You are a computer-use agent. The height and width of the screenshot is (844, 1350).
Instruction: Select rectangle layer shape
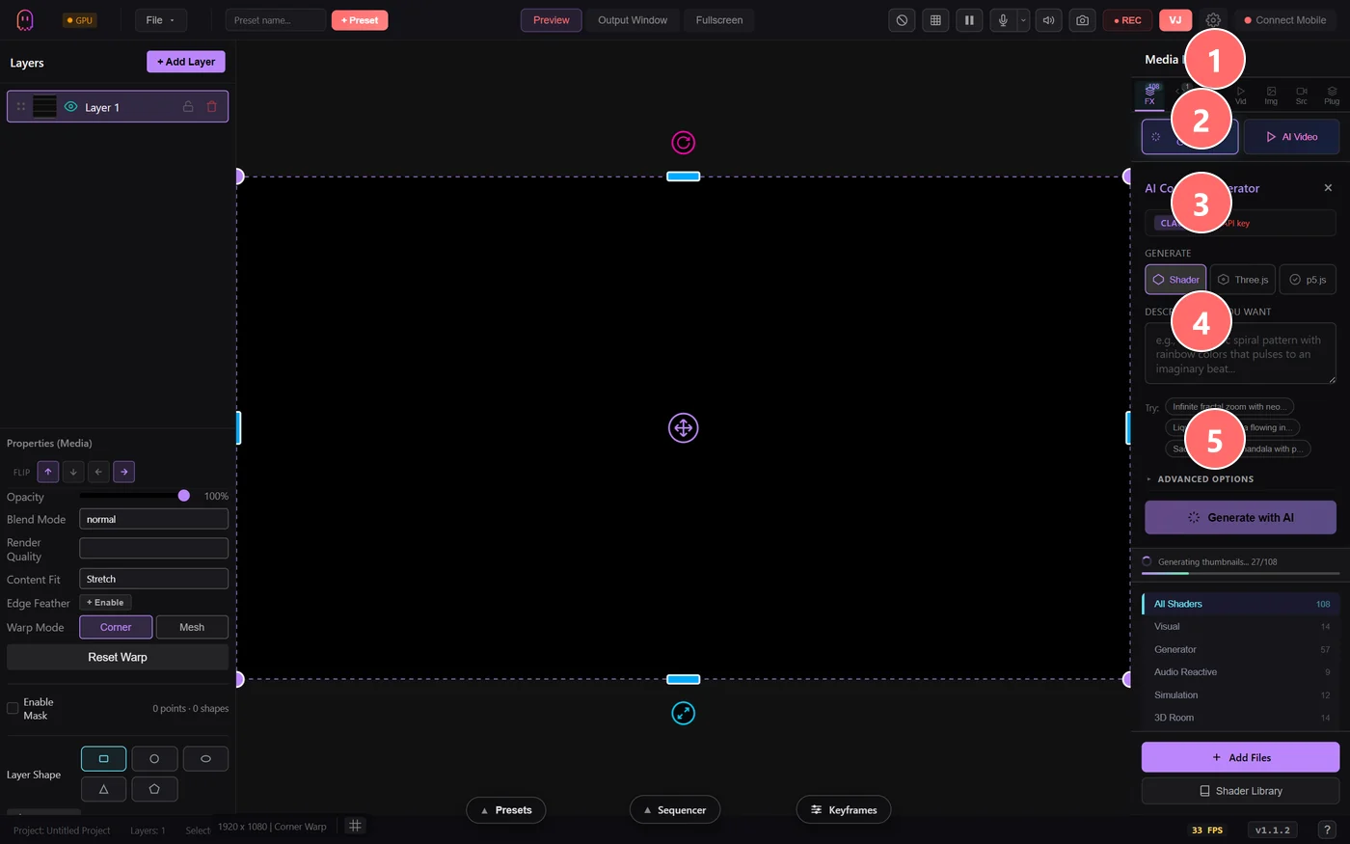pyautogui.click(x=104, y=759)
